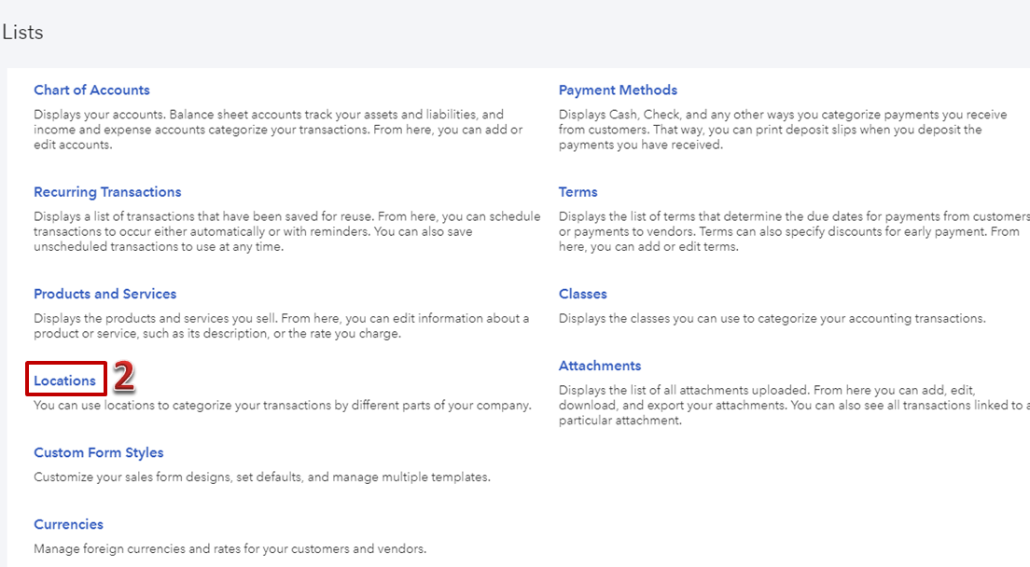Open the Currencies list
1030x567 pixels.
[x=68, y=524]
